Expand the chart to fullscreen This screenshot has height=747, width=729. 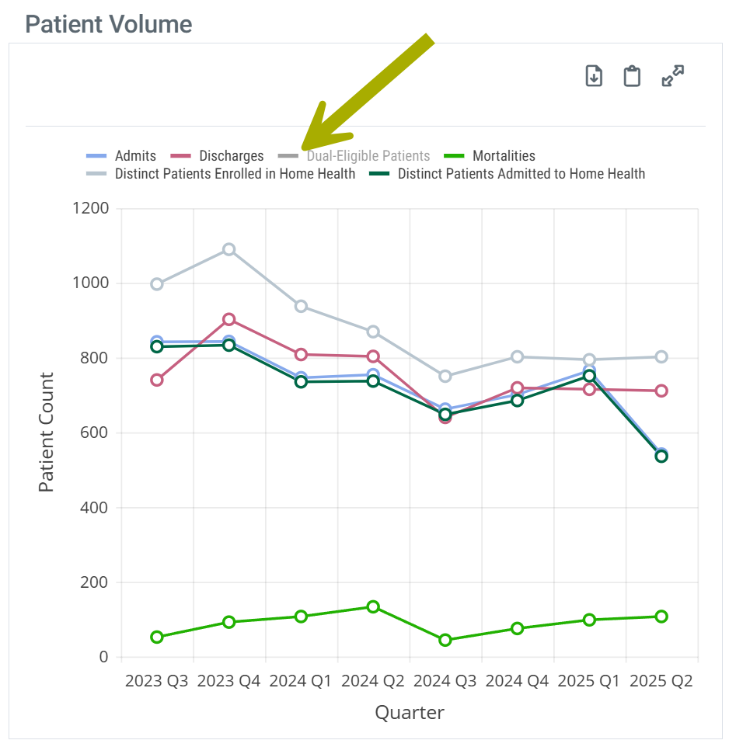pos(672,76)
